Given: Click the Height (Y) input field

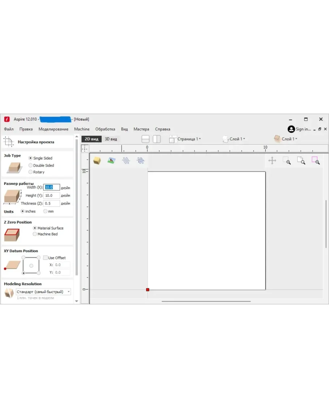Looking at the screenshot, I should pos(51,195).
